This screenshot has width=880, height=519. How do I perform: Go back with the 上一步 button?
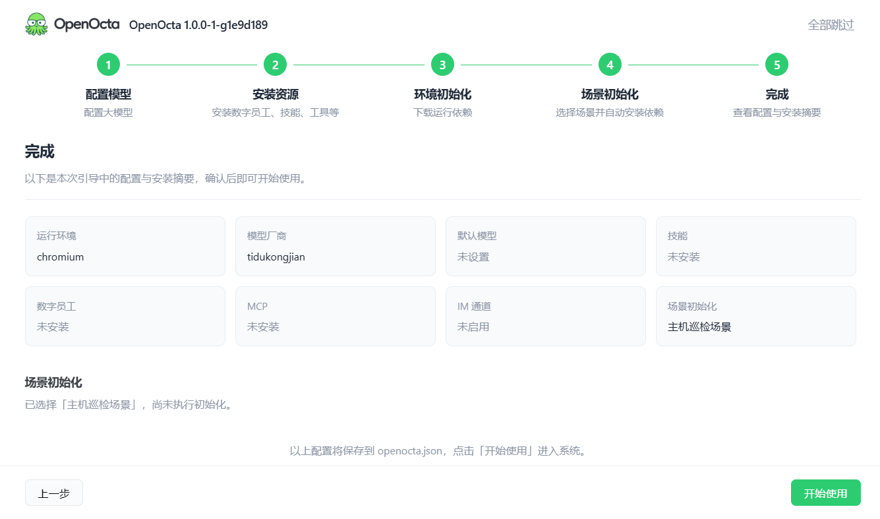(x=54, y=493)
